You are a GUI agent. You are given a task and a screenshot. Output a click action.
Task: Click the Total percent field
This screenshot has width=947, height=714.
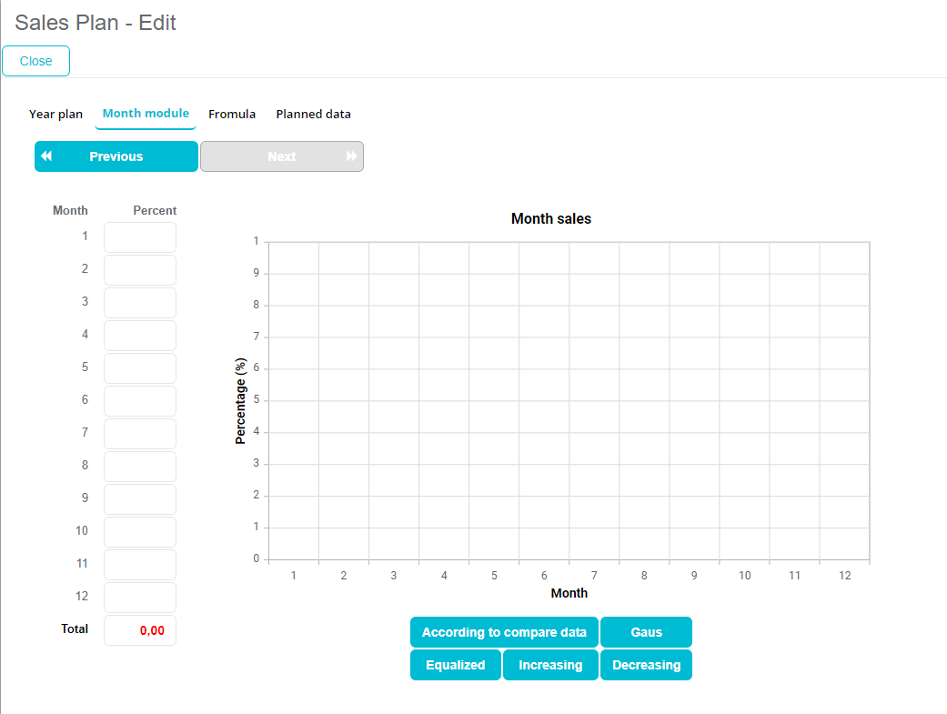click(x=140, y=630)
